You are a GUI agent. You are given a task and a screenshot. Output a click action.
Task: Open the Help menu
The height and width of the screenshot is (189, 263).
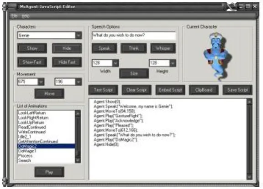[26, 16]
